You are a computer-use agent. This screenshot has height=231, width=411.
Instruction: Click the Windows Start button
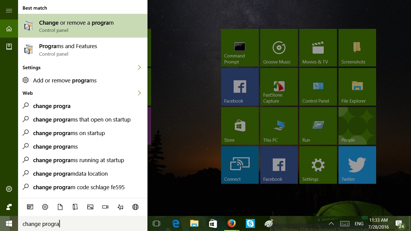[x=9, y=223]
